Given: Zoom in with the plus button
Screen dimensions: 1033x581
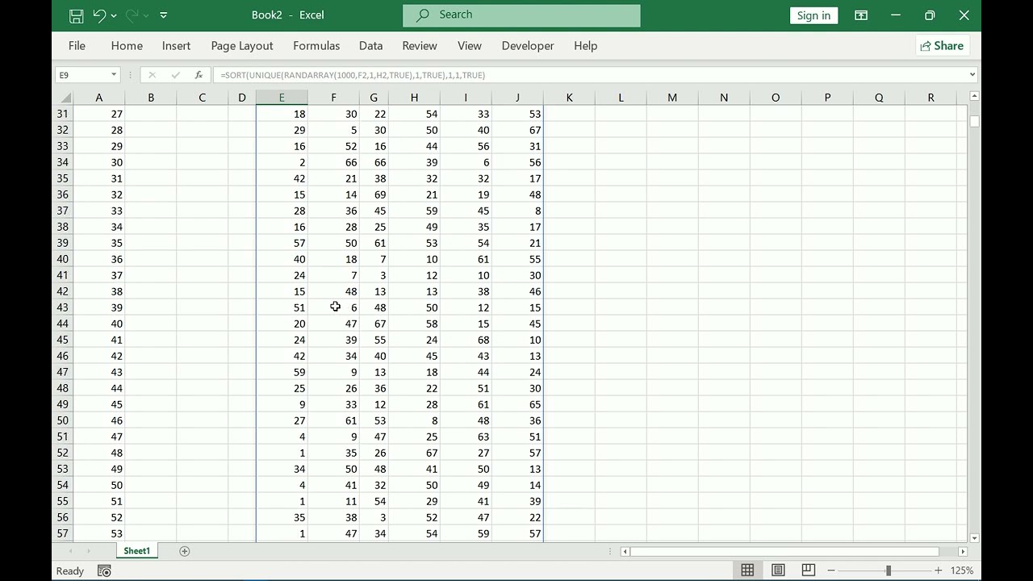Looking at the screenshot, I should 938,571.
